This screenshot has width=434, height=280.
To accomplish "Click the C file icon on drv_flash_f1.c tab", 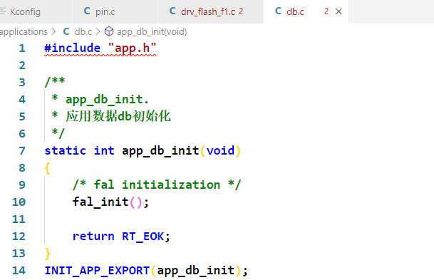I will [x=172, y=11].
